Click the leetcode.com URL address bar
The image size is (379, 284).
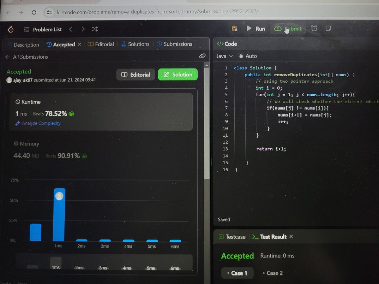[x=157, y=12]
